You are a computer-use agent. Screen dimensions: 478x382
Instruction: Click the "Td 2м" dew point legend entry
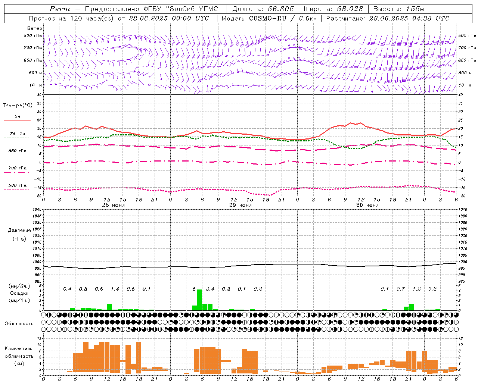[x=18, y=134]
